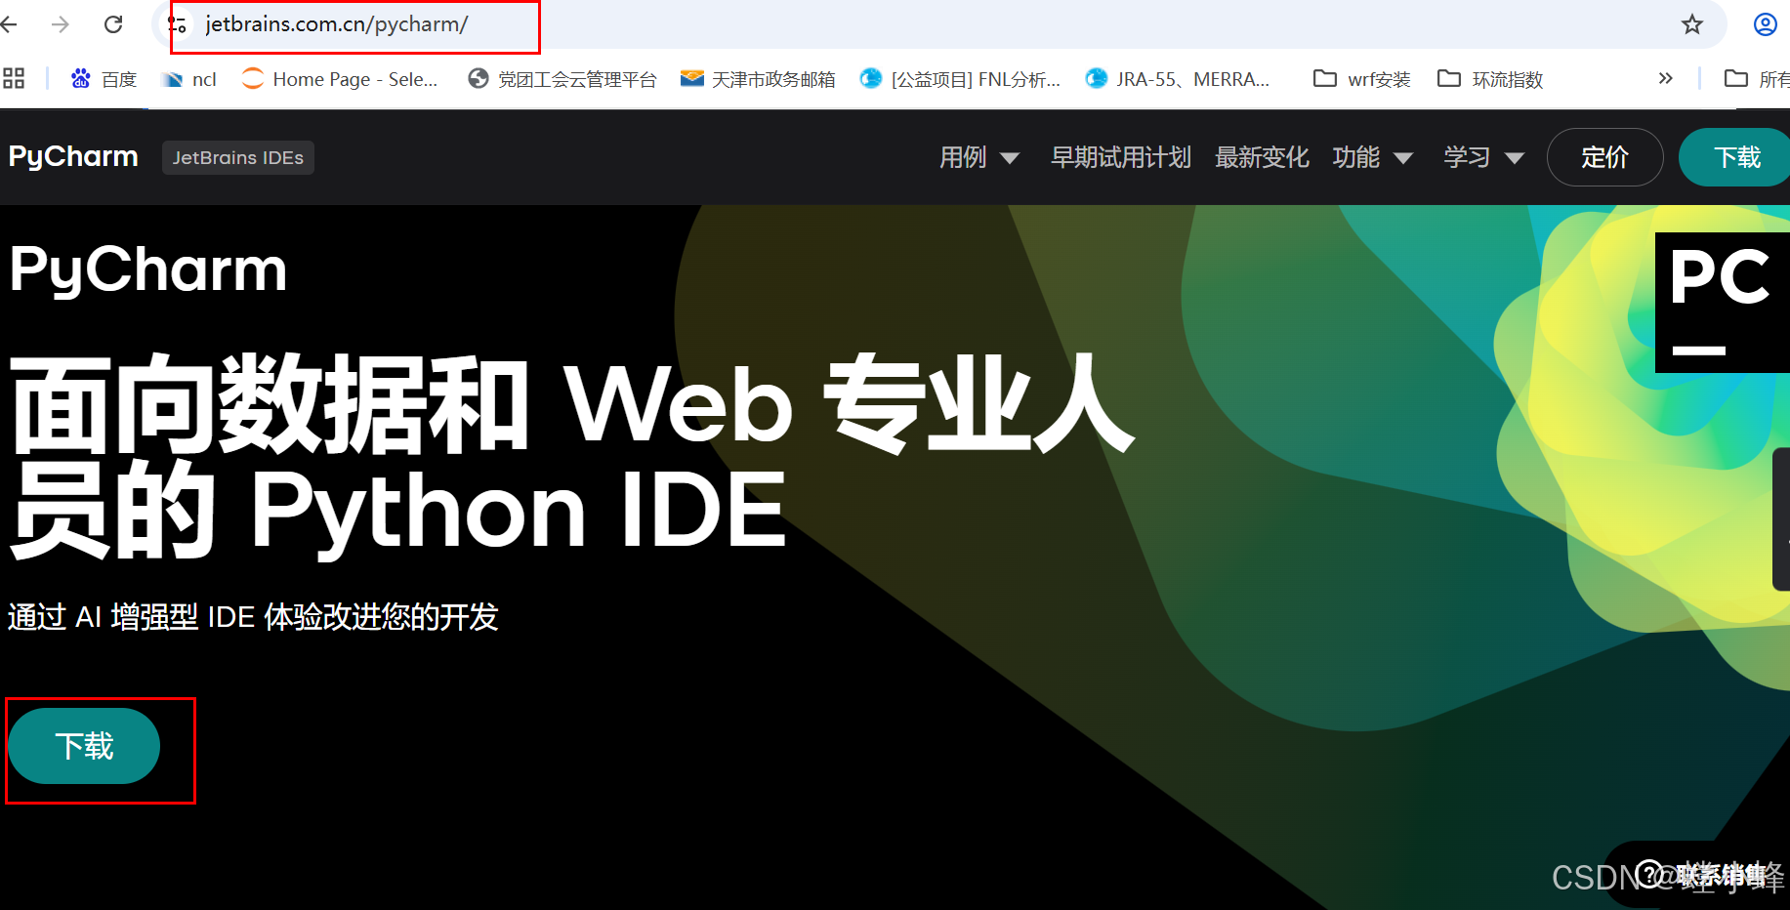Show more bookmarks with double chevron

click(x=1666, y=78)
